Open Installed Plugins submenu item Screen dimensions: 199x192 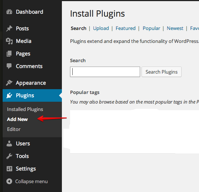pyautogui.click(x=25, y=110)
